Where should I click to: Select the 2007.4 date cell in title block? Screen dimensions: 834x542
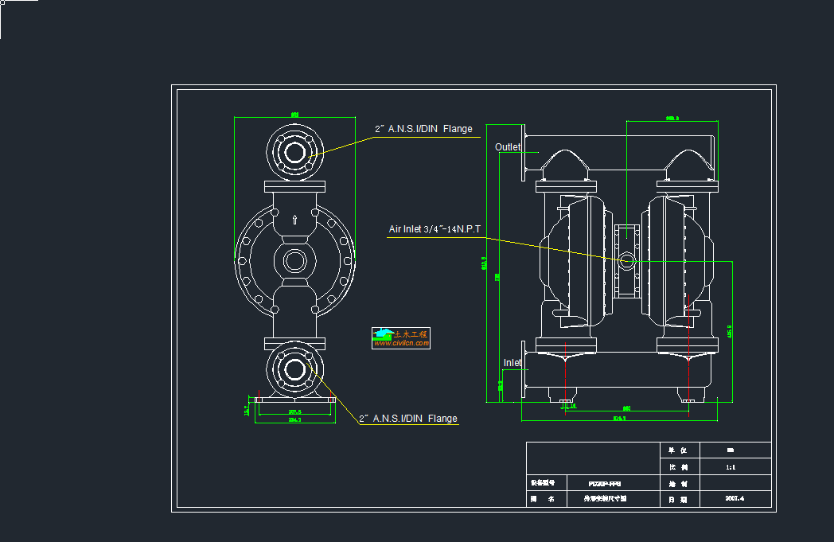pos(734,499)
